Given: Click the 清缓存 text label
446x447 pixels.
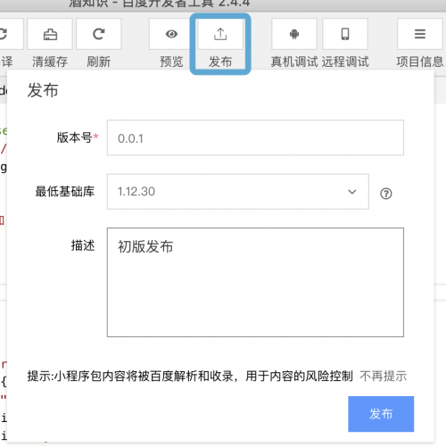Looking at the screenshot, I should (x=50, y=62).
